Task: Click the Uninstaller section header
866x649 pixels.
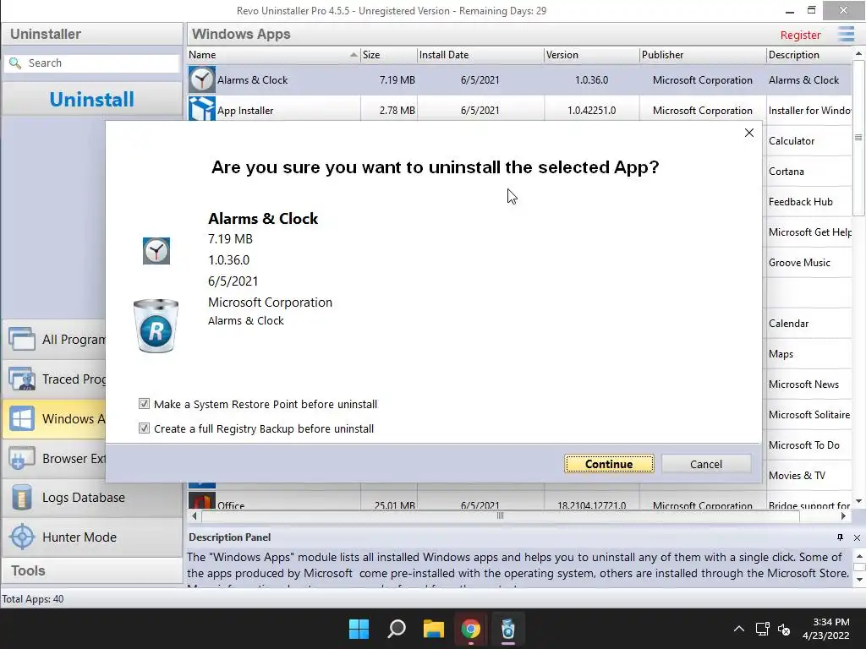Action: point(91,34)
